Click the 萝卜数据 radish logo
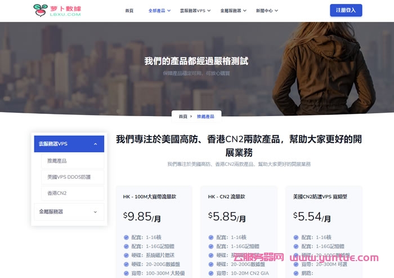Viewport: 394px width, 278px height. 57,10
